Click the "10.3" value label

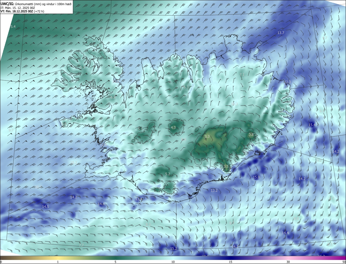234,104
